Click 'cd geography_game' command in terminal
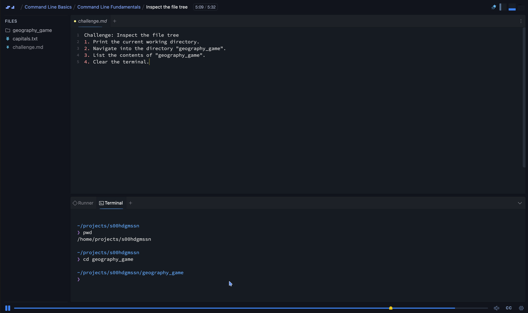The image size is (528, 313). 108,259
